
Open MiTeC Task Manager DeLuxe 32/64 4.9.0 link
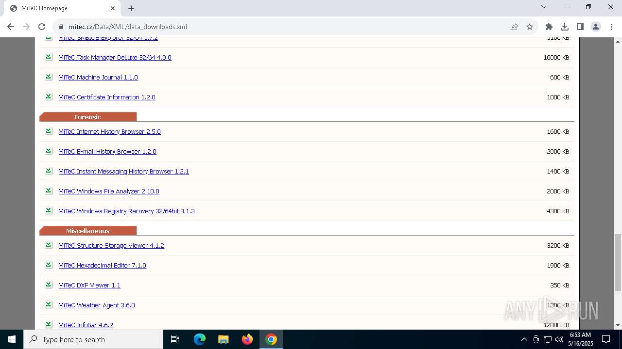pyautogui.click(x=115, y=57)
